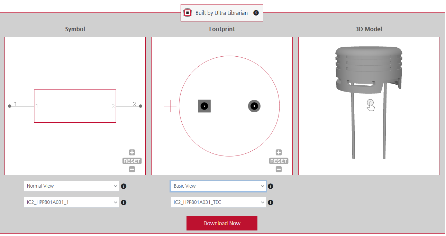Click the Ultra Librarian chip logo icon
Image resolution: width=446 pixels, height=236 pixels.
tap(188, 12)
